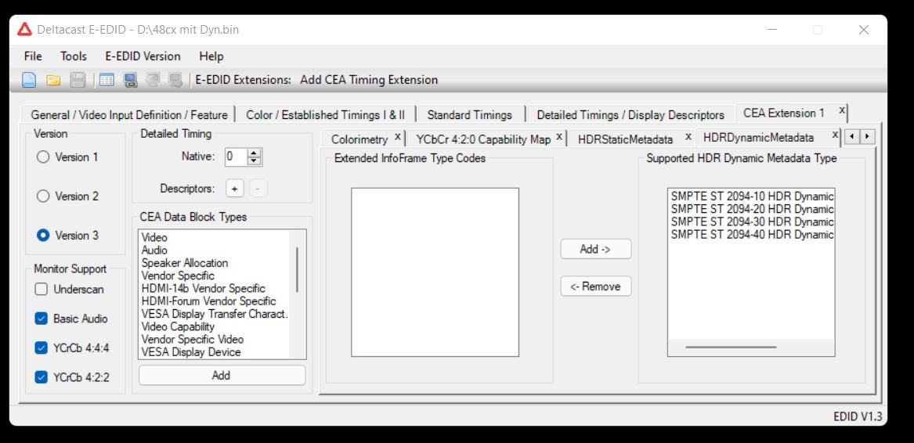Viewport: 914px width, 443px height.
Task: Open the Help menu
Action: pos(211,56)
